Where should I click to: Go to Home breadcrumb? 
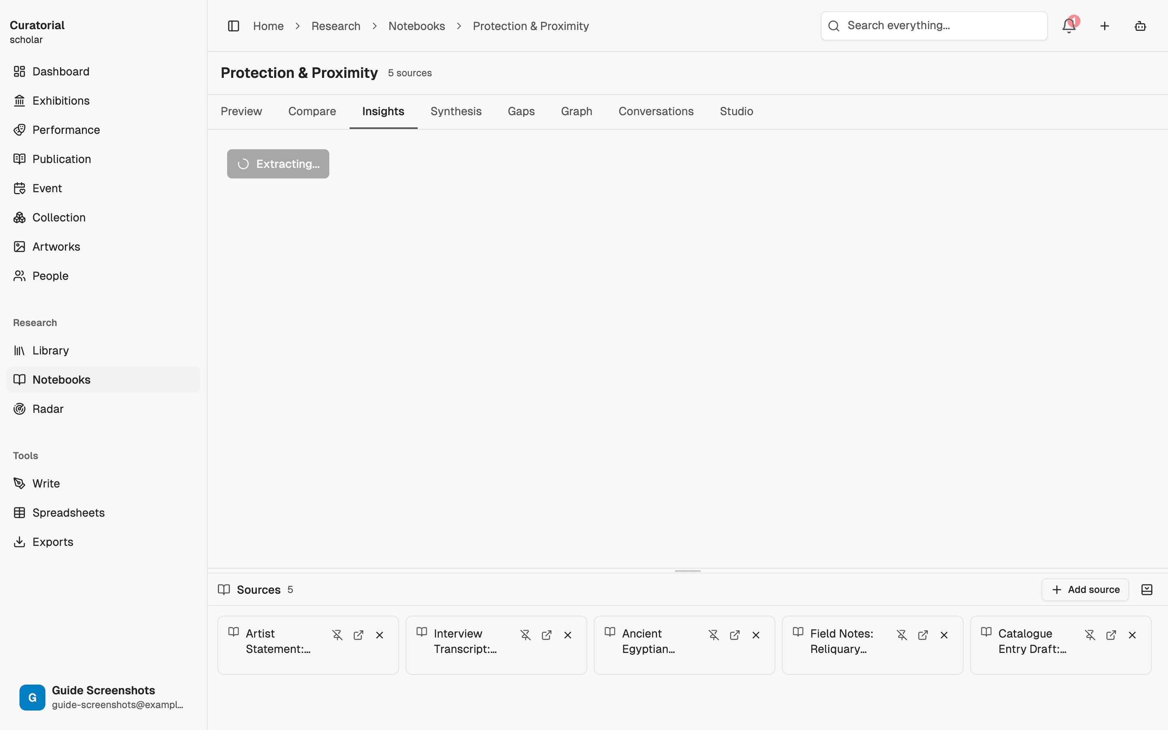pyautogui.click(x=268, y=26)
